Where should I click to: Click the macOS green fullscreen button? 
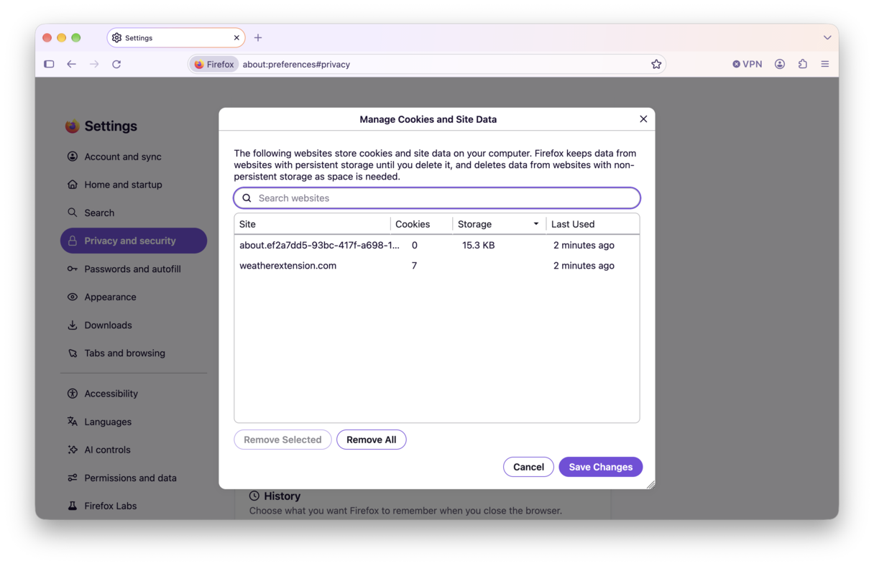click(x=76, y=37)
